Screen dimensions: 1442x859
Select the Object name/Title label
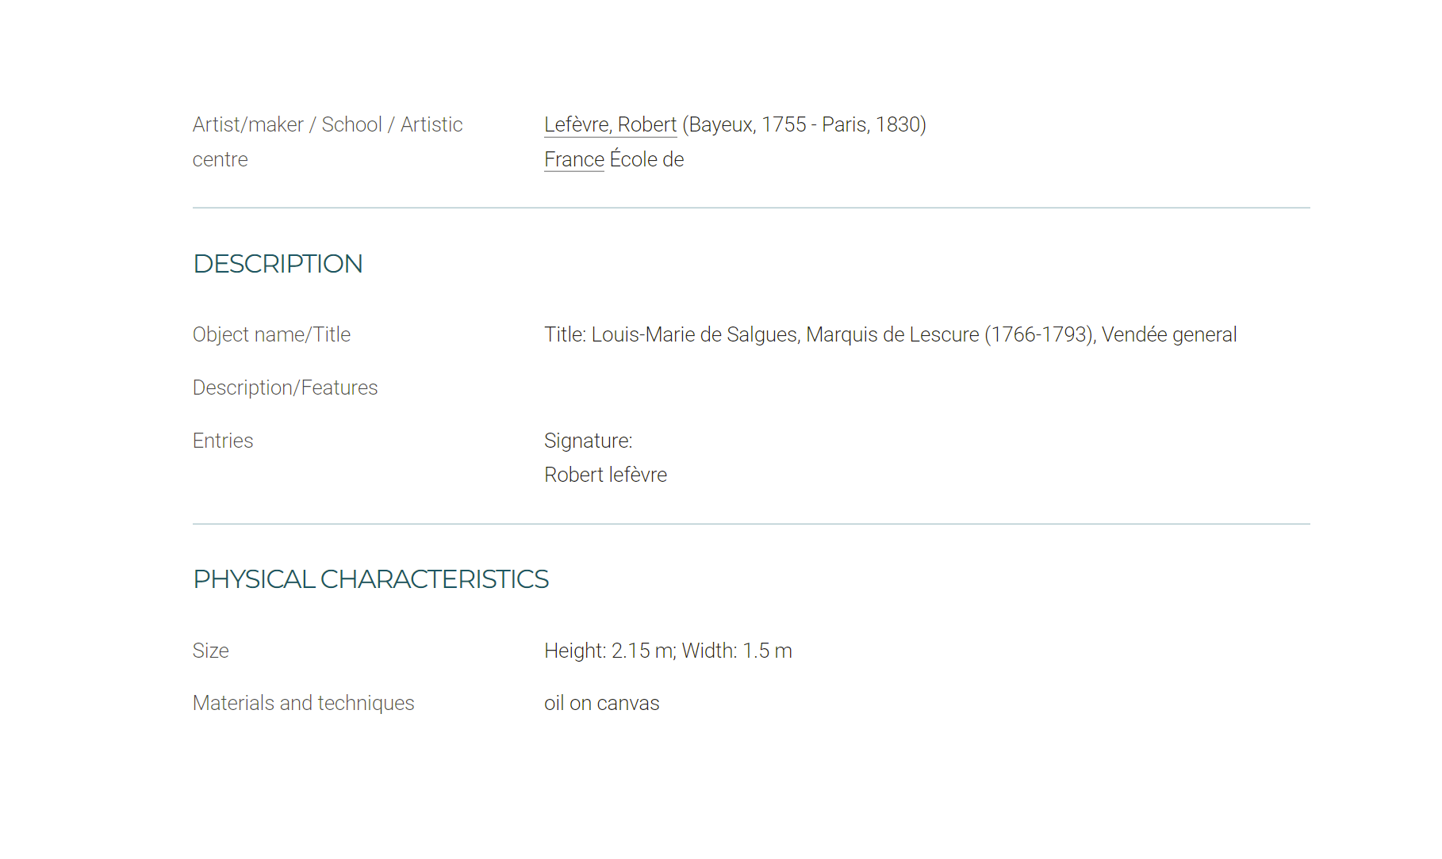(x=271, y=334)
